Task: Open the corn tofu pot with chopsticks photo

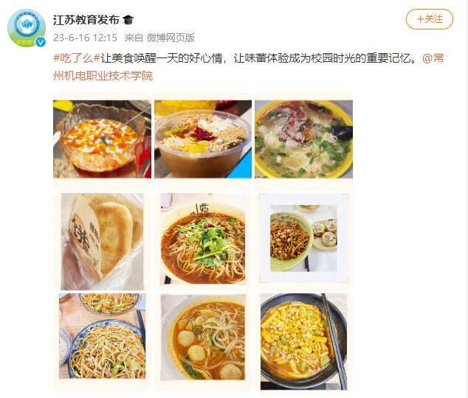Action: click(303, 341)
